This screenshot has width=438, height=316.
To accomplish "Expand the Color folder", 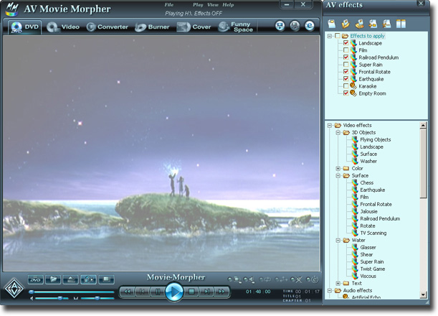I will coord(338,168).
